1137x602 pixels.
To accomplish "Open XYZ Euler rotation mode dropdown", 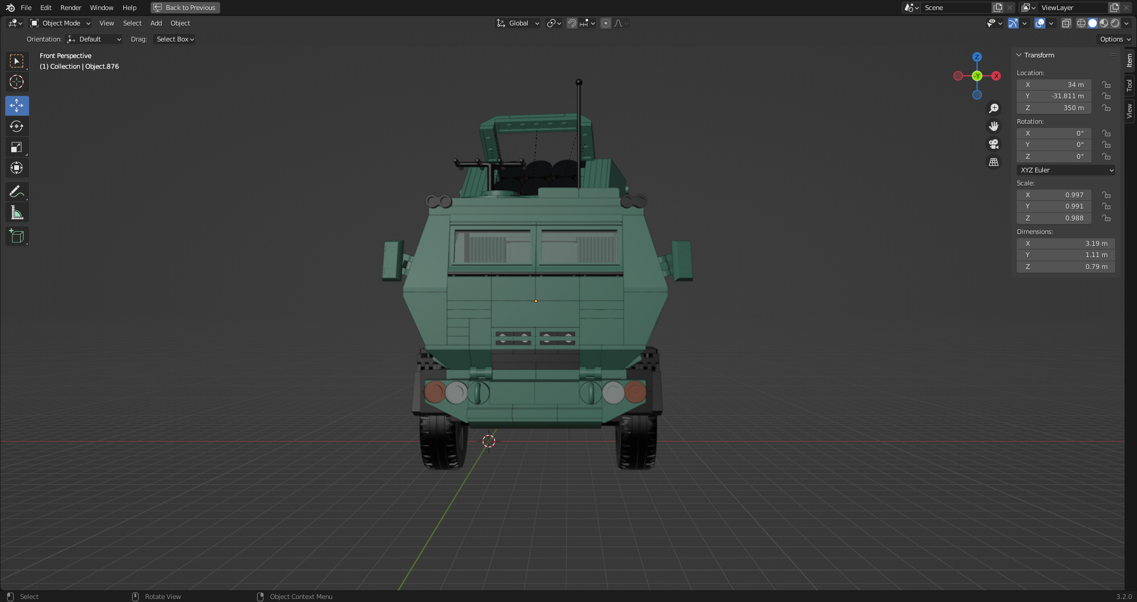I will [1066, 170].
